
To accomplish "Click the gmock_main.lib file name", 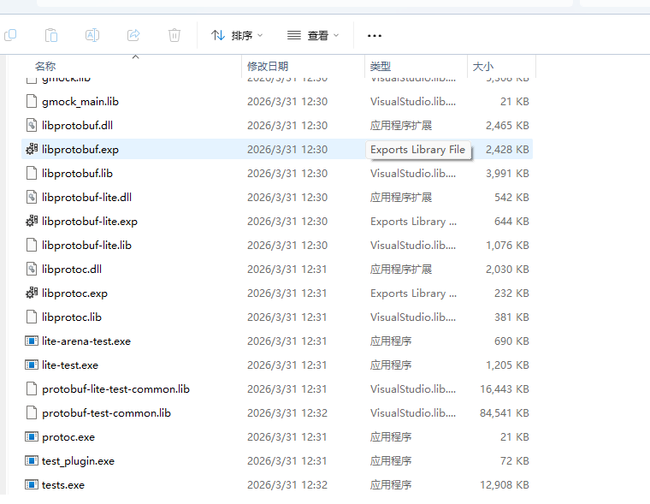I will [x=80, y=102].
